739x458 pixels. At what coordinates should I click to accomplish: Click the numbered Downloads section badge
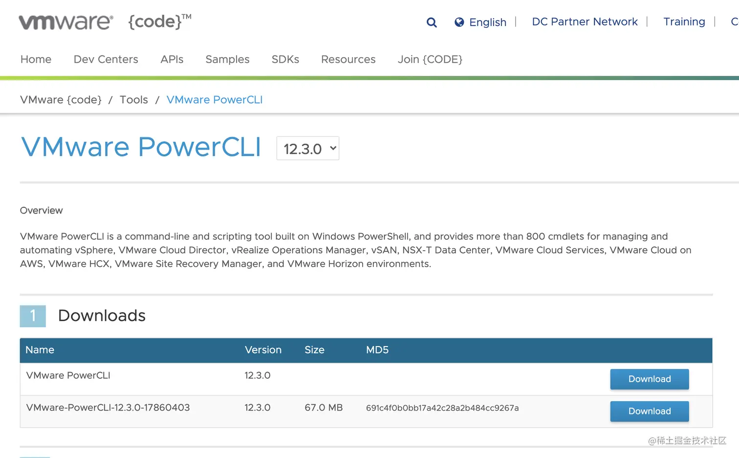(x=32, y=316)
